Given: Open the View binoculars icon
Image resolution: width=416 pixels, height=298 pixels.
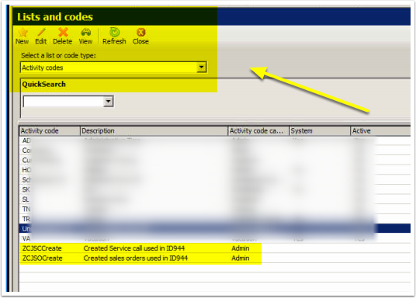Looking at the screenshot, I should [x=85, y=33].
